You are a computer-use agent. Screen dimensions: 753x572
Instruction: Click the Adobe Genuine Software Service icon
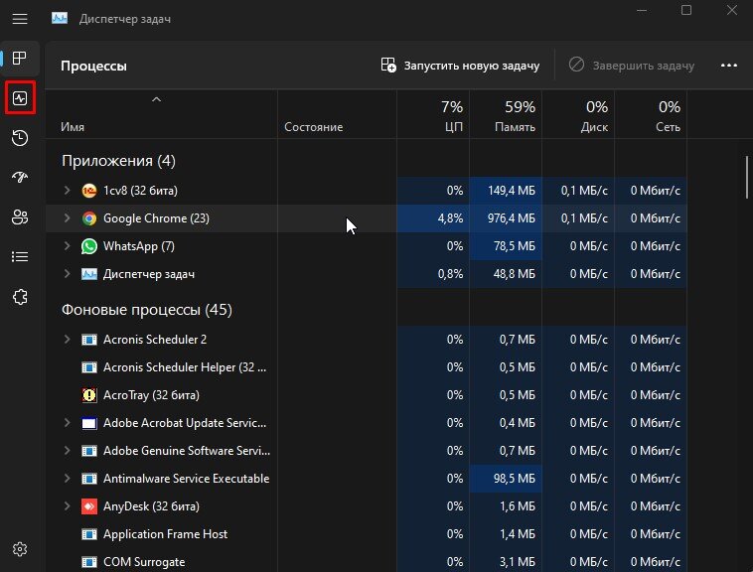click(88, 451)
